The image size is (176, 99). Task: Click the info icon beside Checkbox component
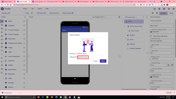coord(24,26)
